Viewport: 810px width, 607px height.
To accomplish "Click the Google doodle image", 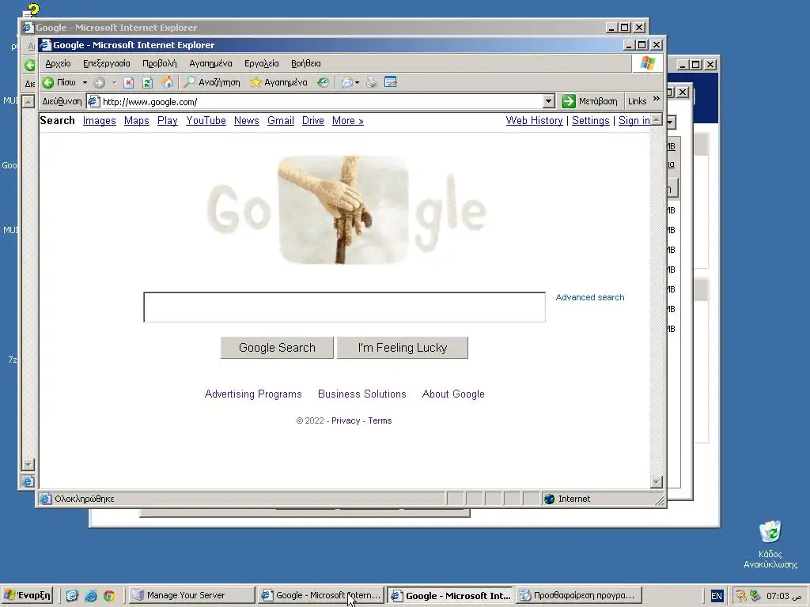I will (x=345, y=210).
